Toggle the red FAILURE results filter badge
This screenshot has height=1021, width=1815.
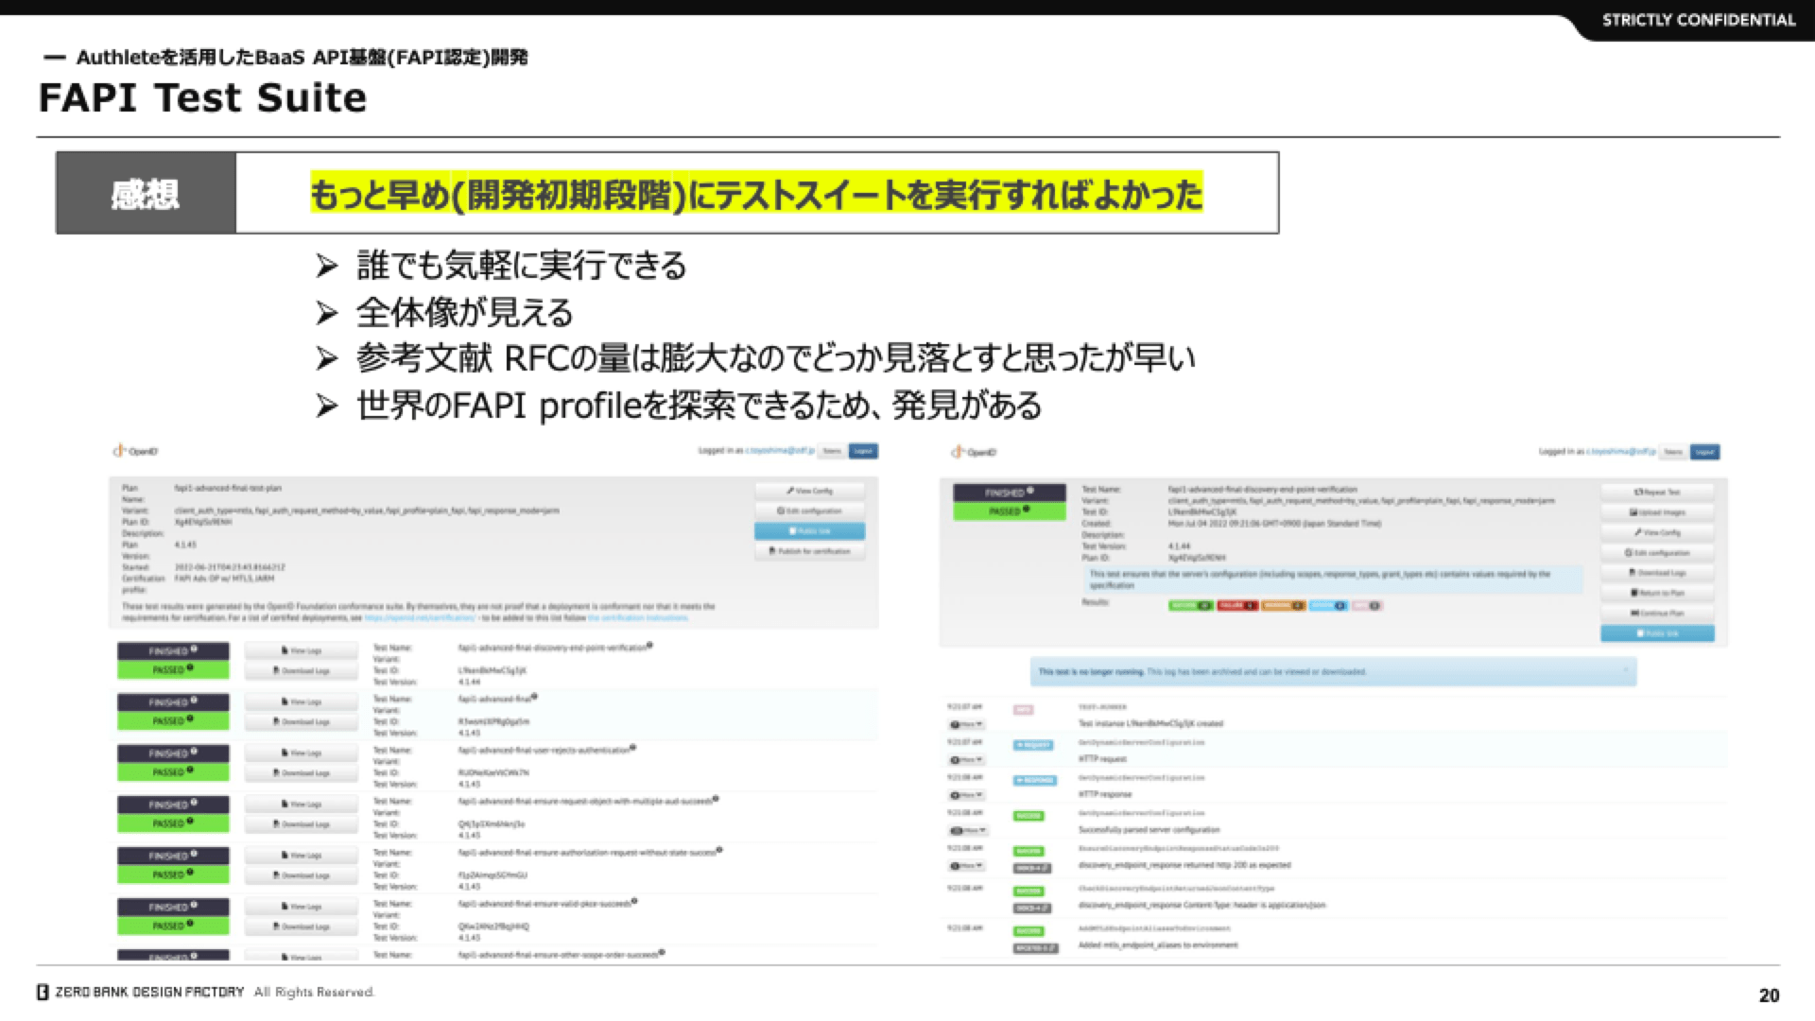(1236, 605)
